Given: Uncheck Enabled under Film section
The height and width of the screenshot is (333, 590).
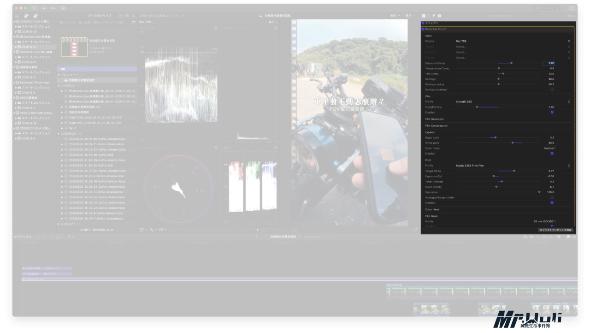Looking at the screenshot, I should click(552, 112).
